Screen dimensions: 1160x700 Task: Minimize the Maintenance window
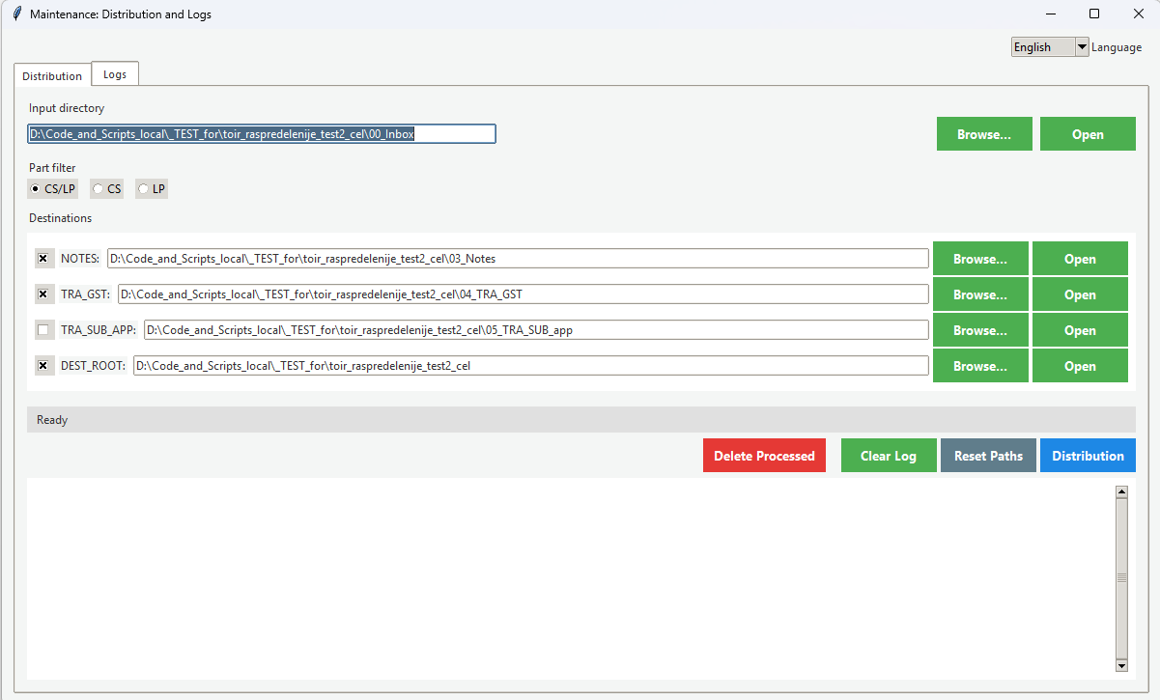click(1050, 14)
